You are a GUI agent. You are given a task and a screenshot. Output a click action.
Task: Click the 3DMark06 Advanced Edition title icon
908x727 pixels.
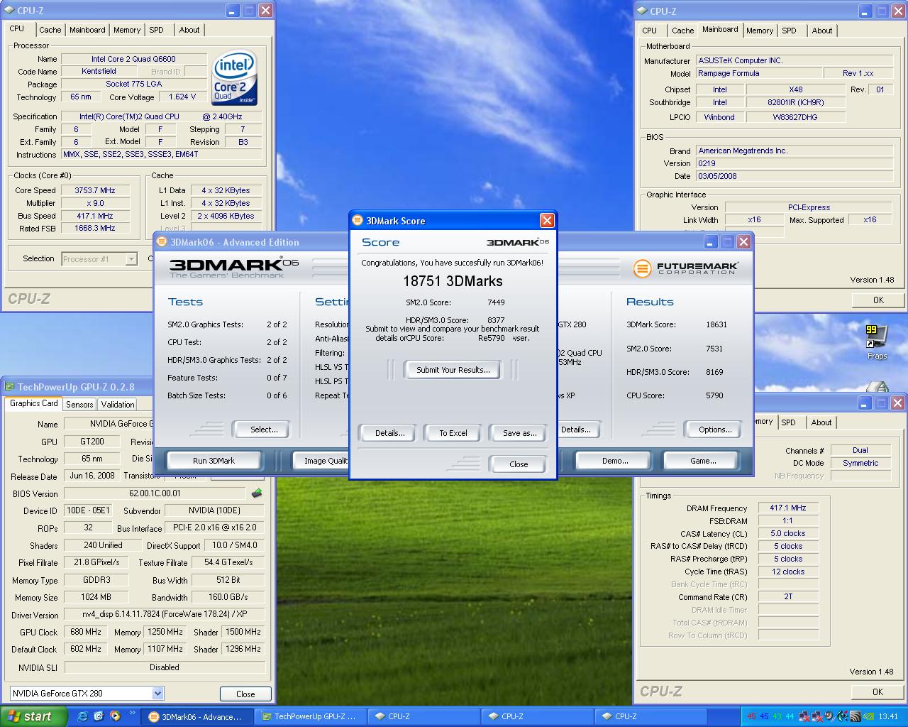tap(162, 242)
